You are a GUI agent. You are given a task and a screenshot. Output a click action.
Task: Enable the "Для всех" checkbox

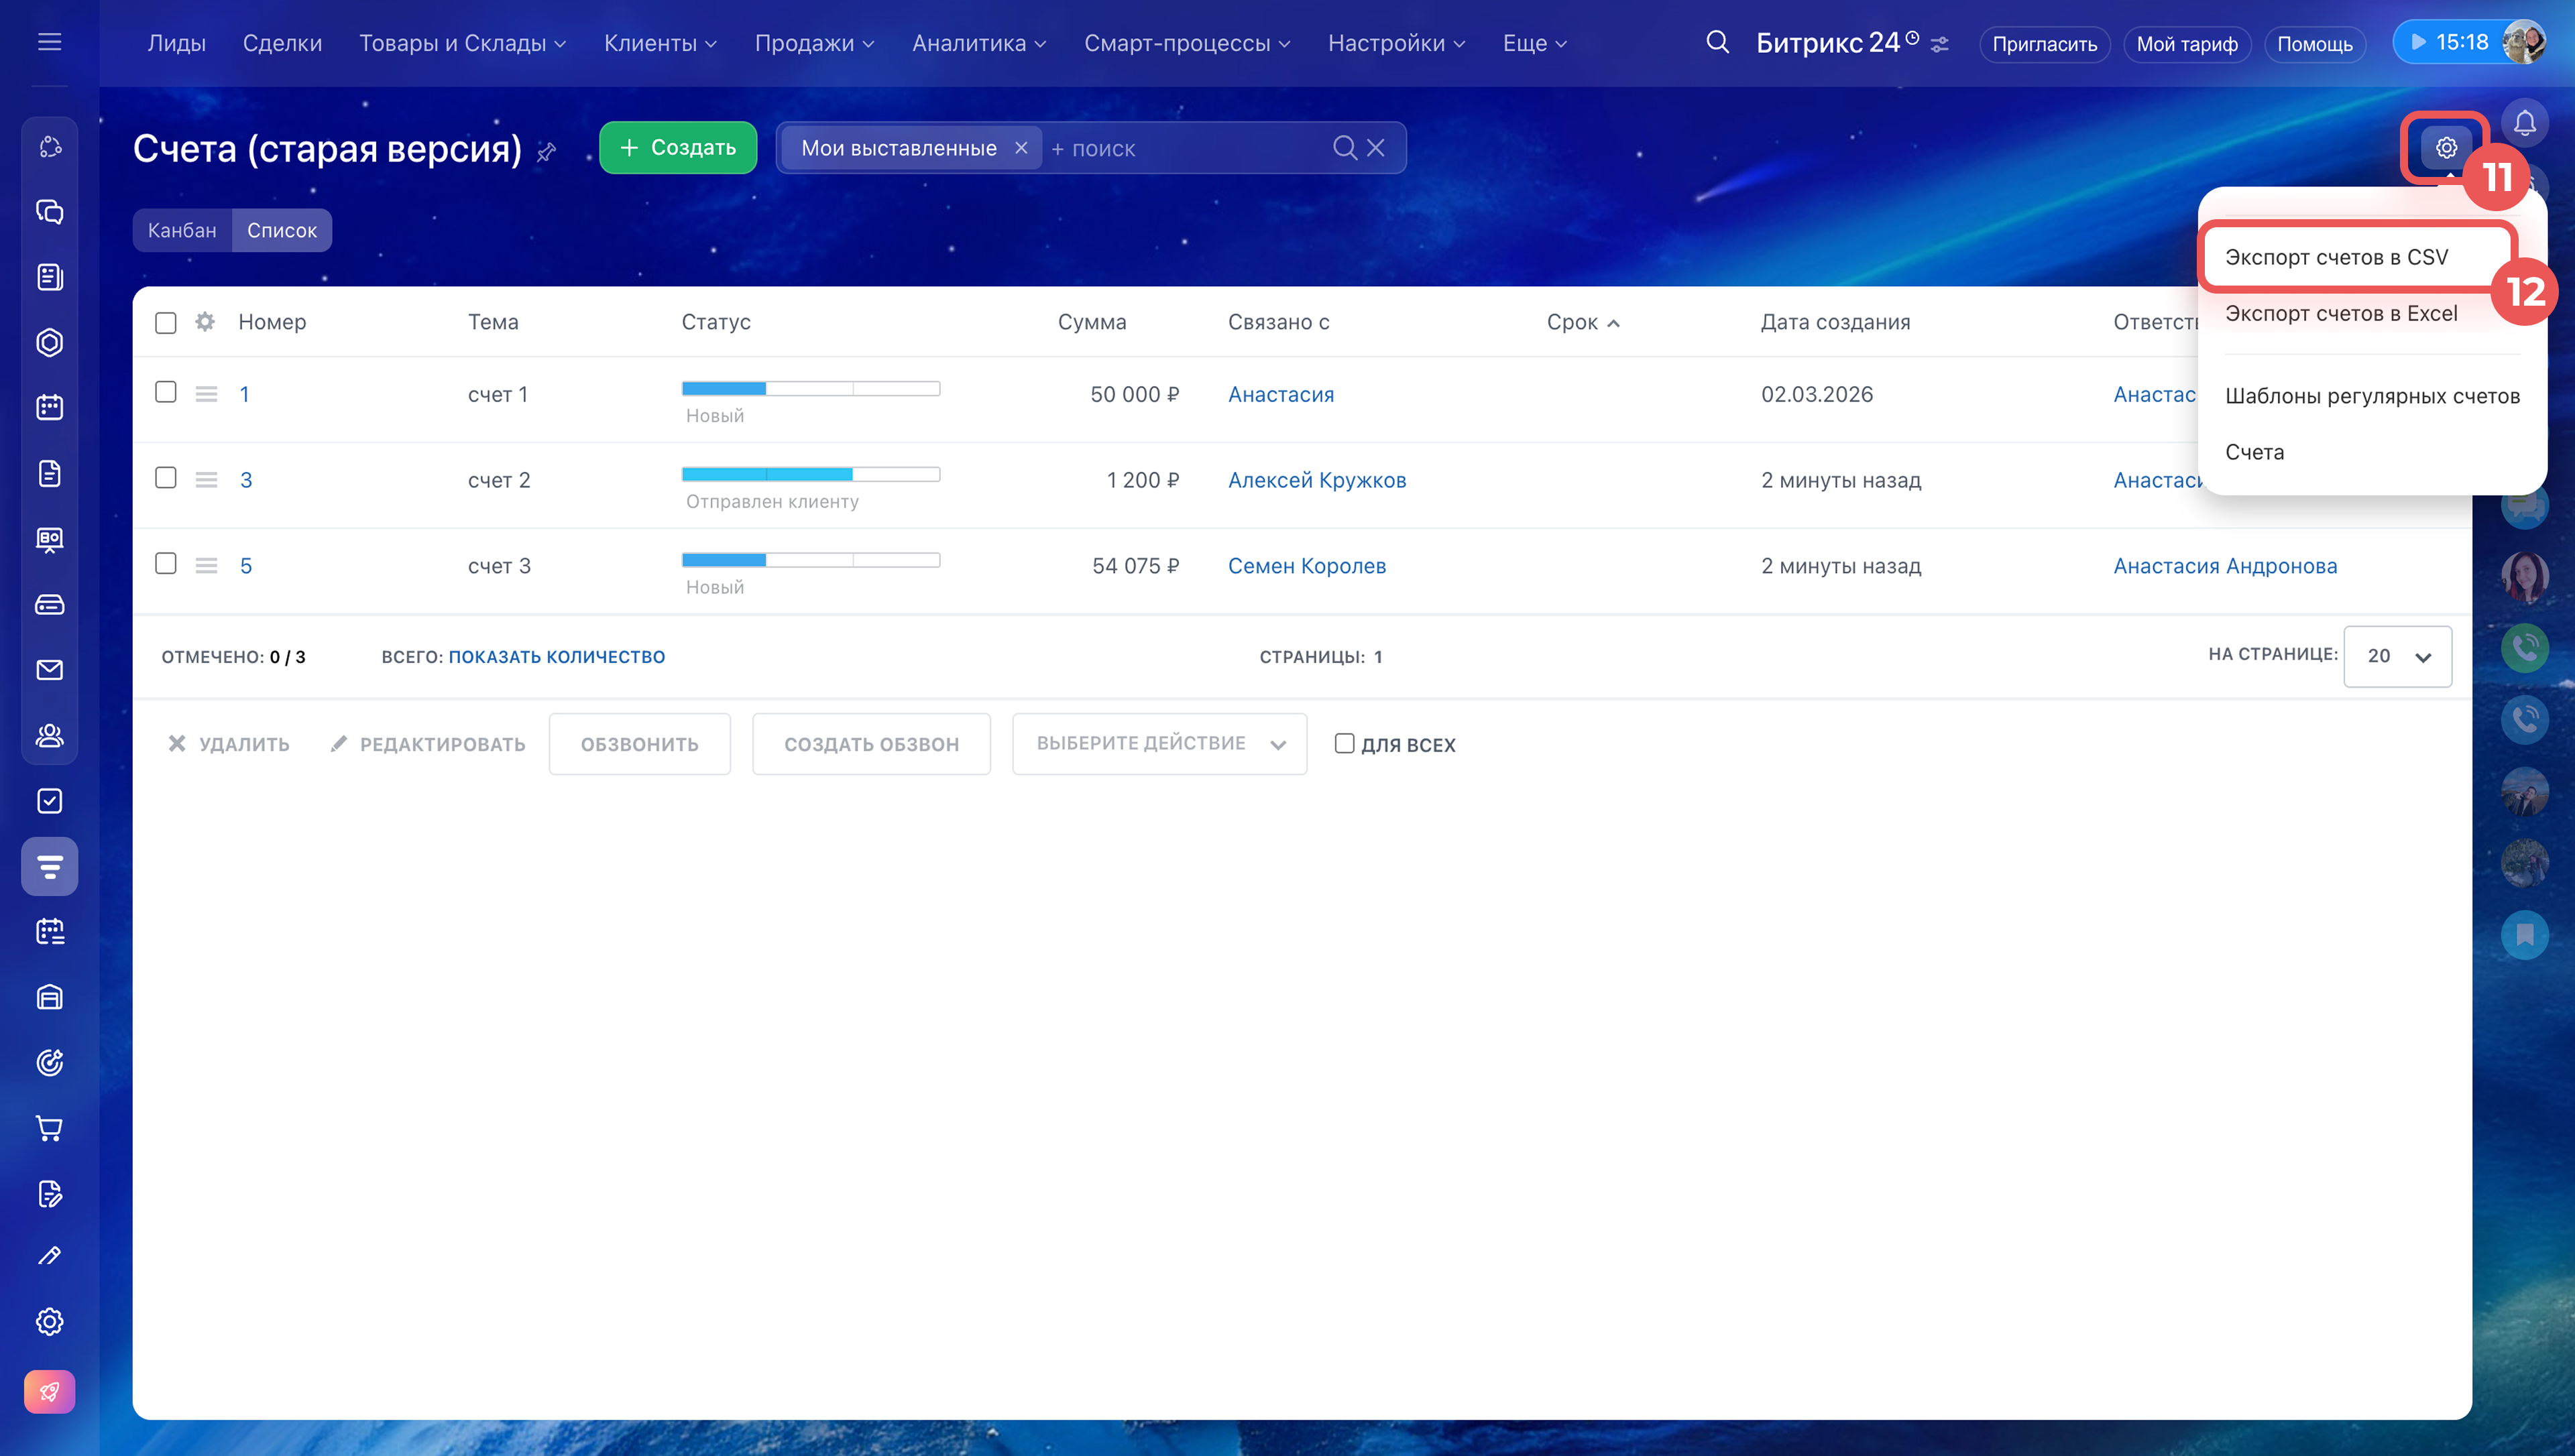click(1344, 743)
